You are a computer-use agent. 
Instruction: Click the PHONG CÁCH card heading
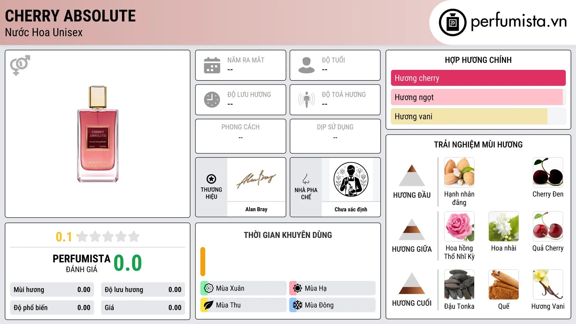coord(240,127)
